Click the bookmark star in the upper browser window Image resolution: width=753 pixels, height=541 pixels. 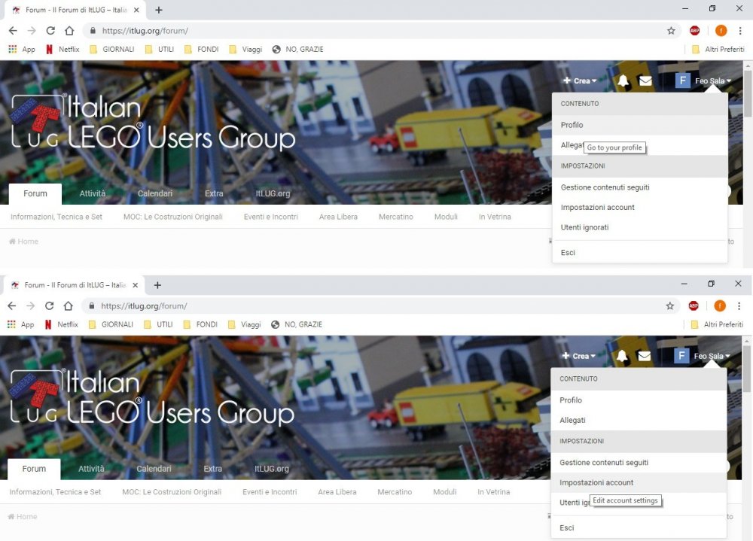[671, 31]
